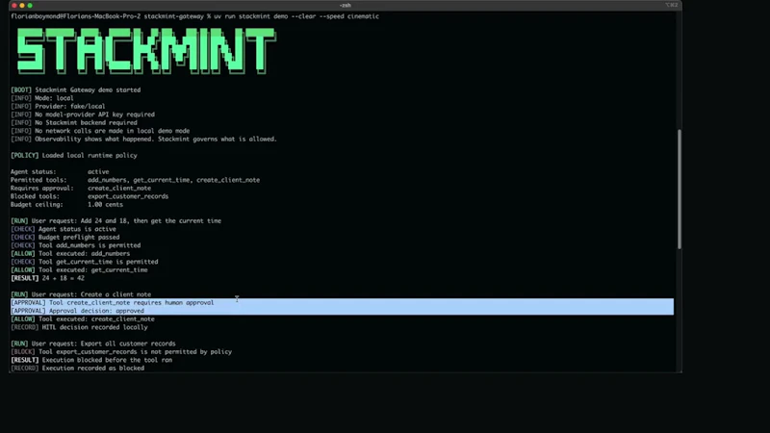Click "Observability shows what happened" line
The image size is (770, 433).
[143, 139]
